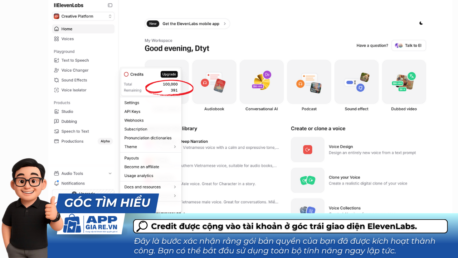Open Settings from the account menu
The width and height of the screenshot is (458, 258).
click(151, 103)
